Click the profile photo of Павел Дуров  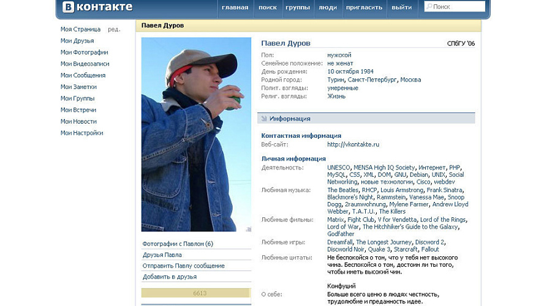coord(196,135)
